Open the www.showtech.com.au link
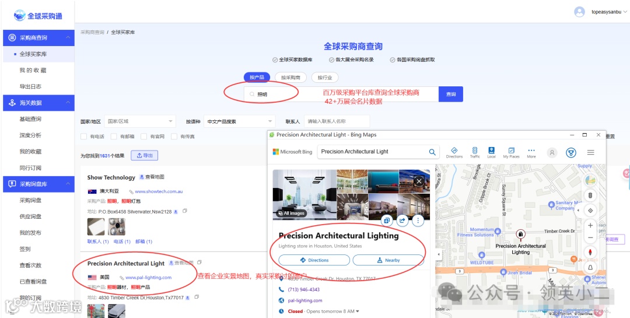 (159, 191)
